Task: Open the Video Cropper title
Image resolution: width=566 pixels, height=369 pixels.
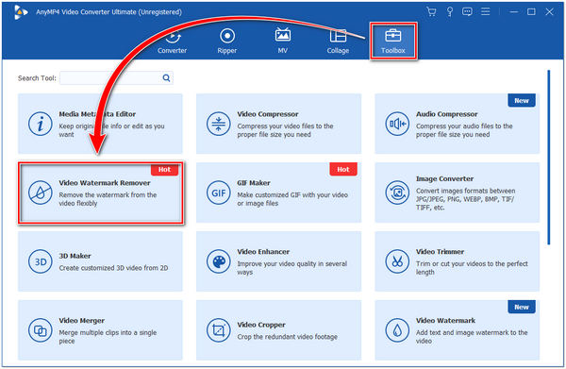Action: coord(261,325)
